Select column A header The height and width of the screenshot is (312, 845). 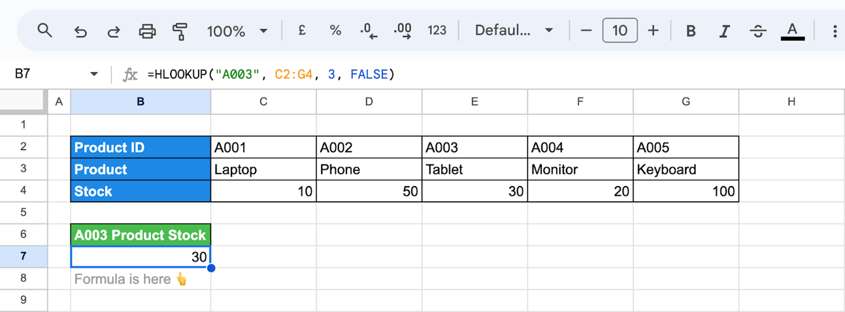59,102
